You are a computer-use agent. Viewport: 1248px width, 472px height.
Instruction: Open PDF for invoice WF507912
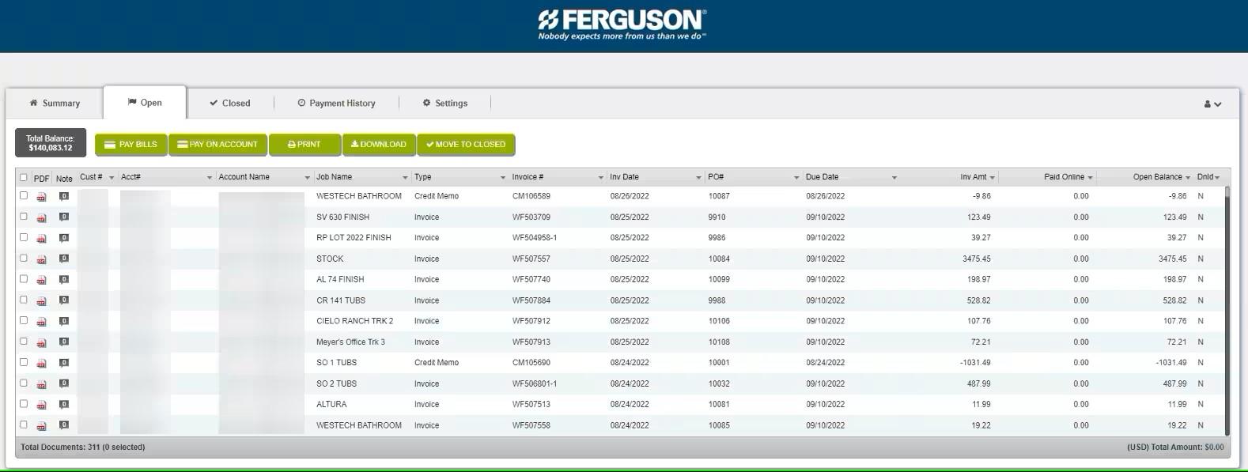click(x=41, y=322)
